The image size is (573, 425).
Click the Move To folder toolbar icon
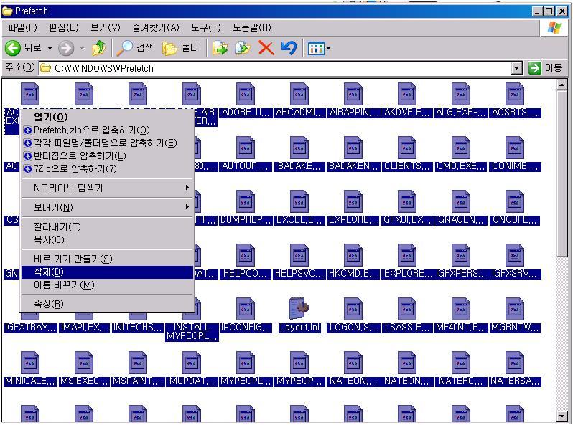point(220,48)
